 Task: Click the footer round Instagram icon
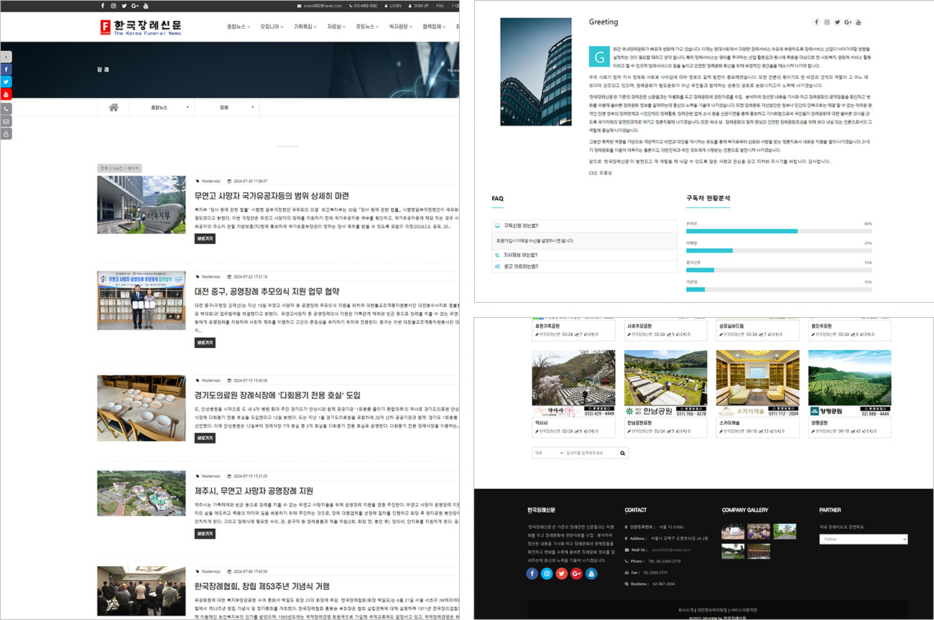click(x=547, y=573)
